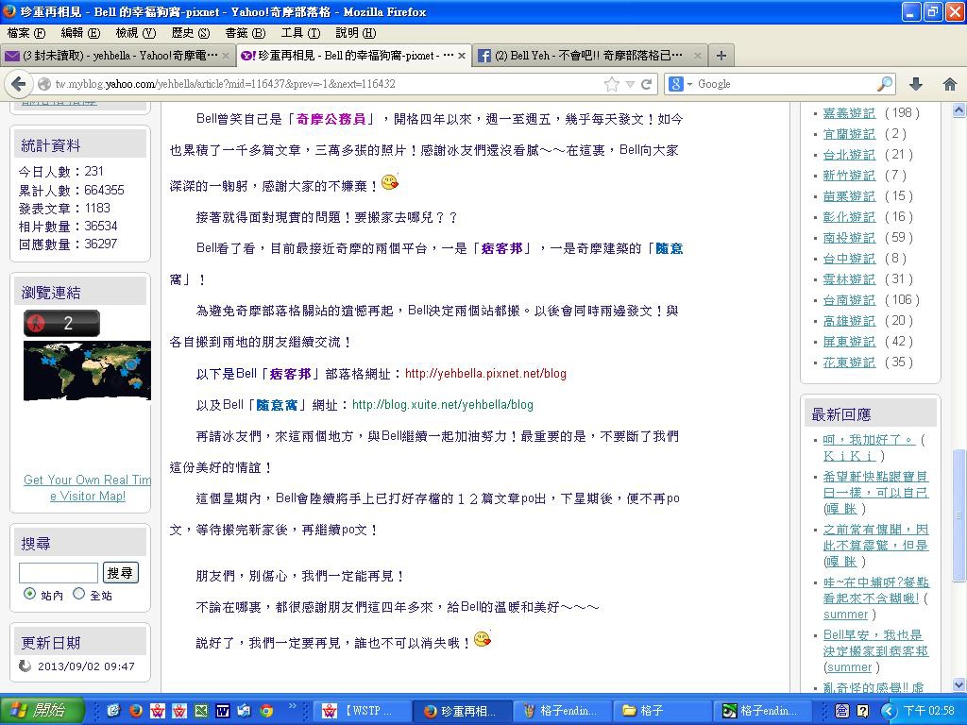Screen dimensions: 967x725
Task: Click the Internet Explorer quick launch icon
Action: coord(113,711)
